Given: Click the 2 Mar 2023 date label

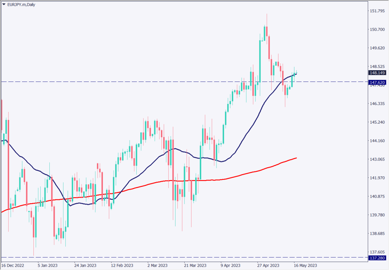Looking at the screenshot, I should point(157,265).
